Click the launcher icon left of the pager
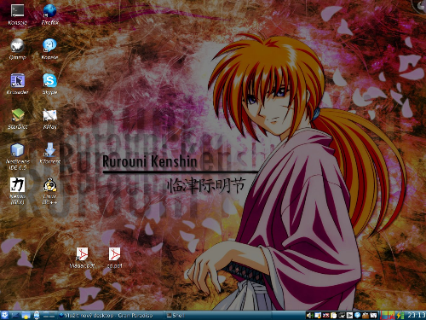Viewport: 426px width, 320px height. tap(37, 315)
